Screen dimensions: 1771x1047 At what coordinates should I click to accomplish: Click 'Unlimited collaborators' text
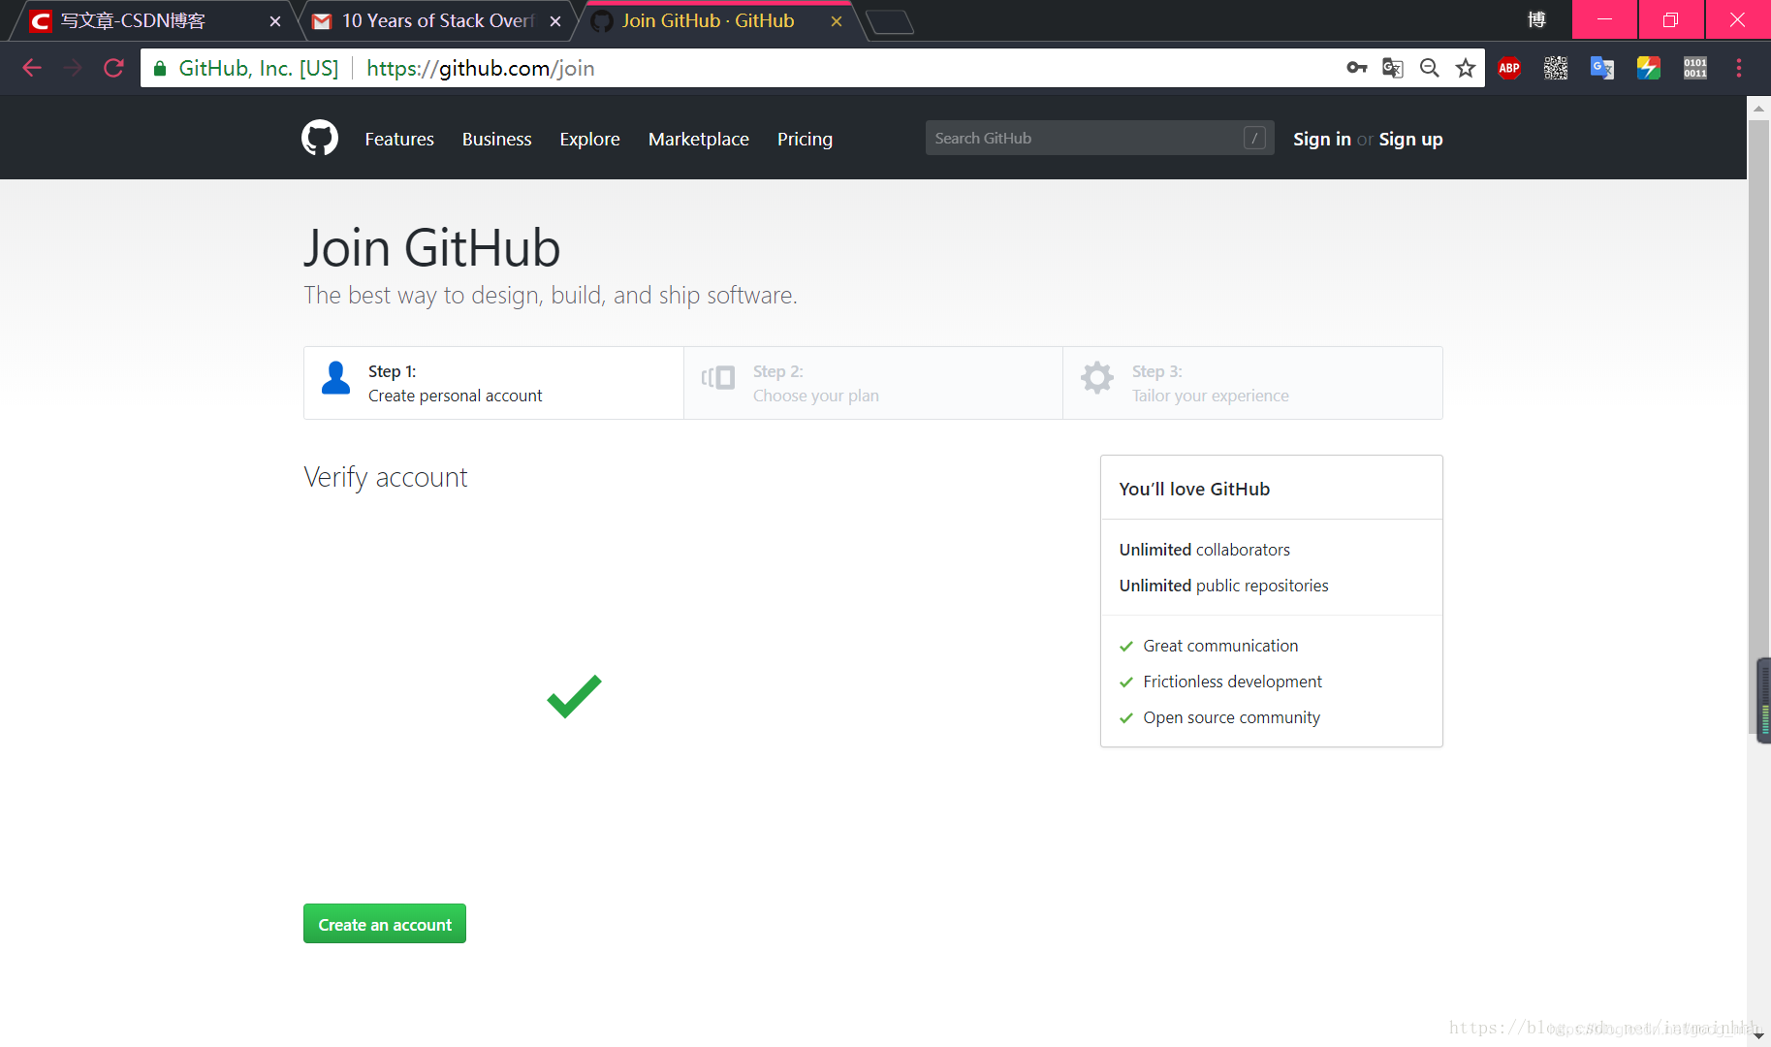(x=1204, y=550)
